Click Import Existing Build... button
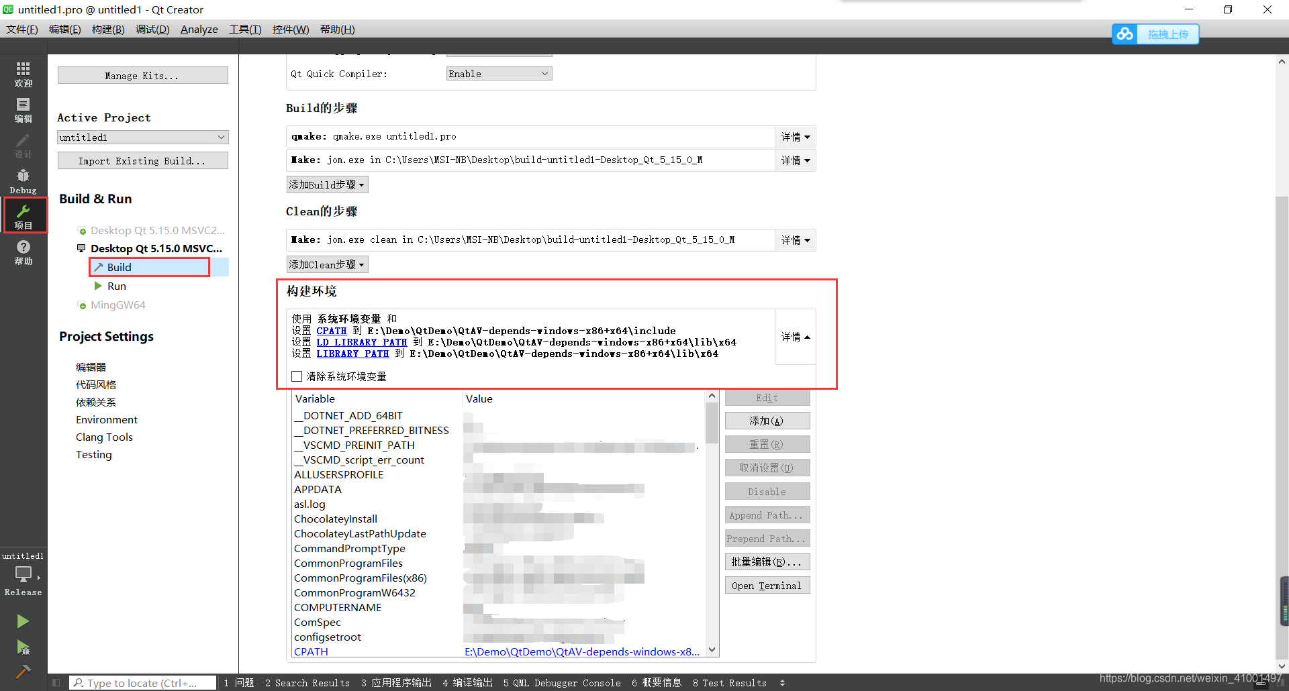The height and width of the screenshot is (691, 1289). pyautogui.click(x=143, y=160)
